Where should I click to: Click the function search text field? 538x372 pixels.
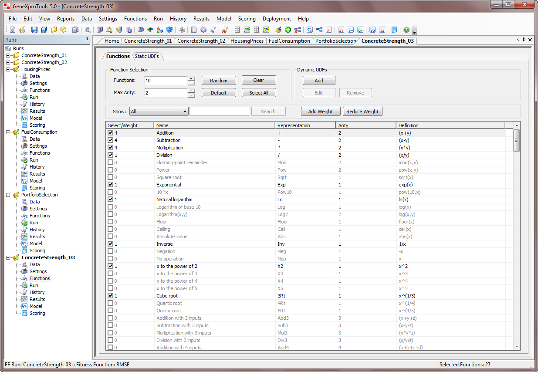coord(219,112)
